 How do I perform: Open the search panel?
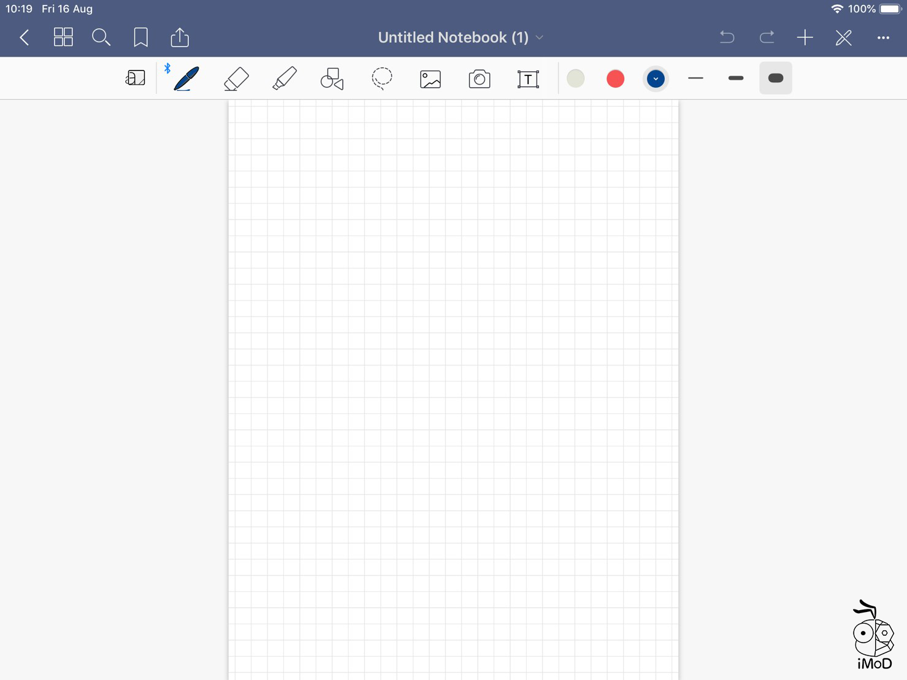pyautogui.click(x=101, y=37)
